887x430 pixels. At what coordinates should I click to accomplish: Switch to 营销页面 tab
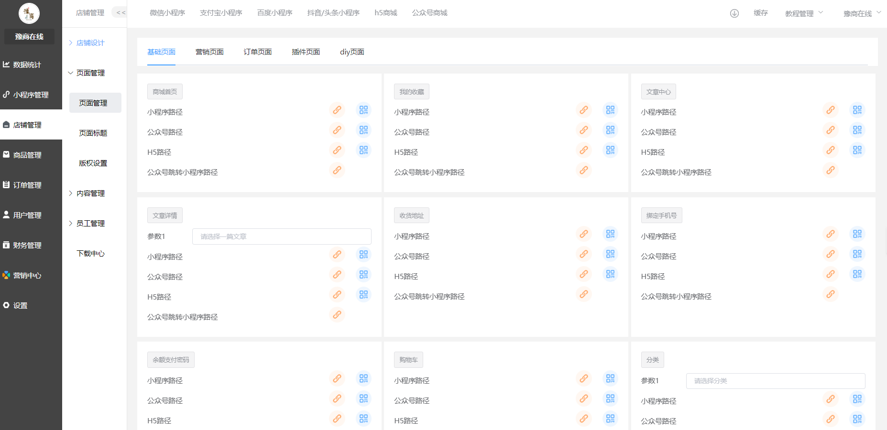(x=209, y=52)
